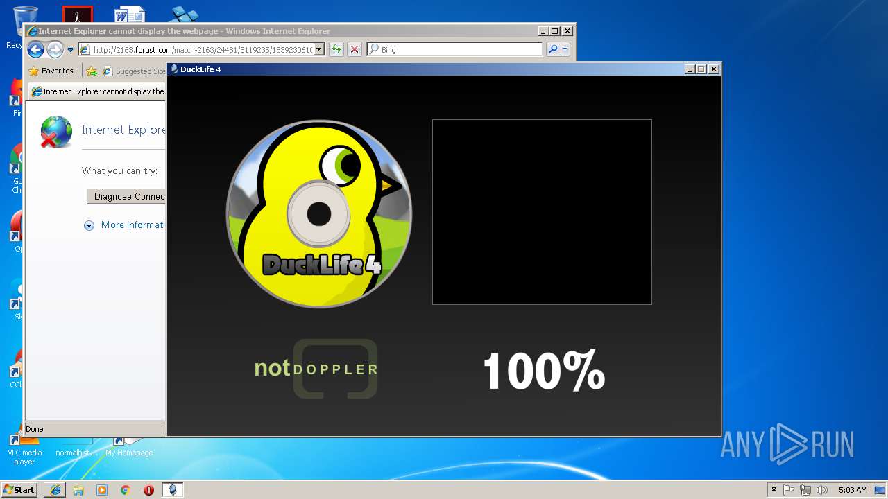Click network tray icon

point(805,490)
